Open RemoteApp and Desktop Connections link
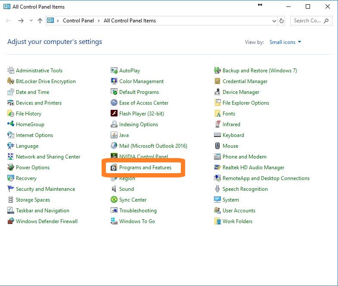Screen dimensions: 338x286 coord(266,178)
